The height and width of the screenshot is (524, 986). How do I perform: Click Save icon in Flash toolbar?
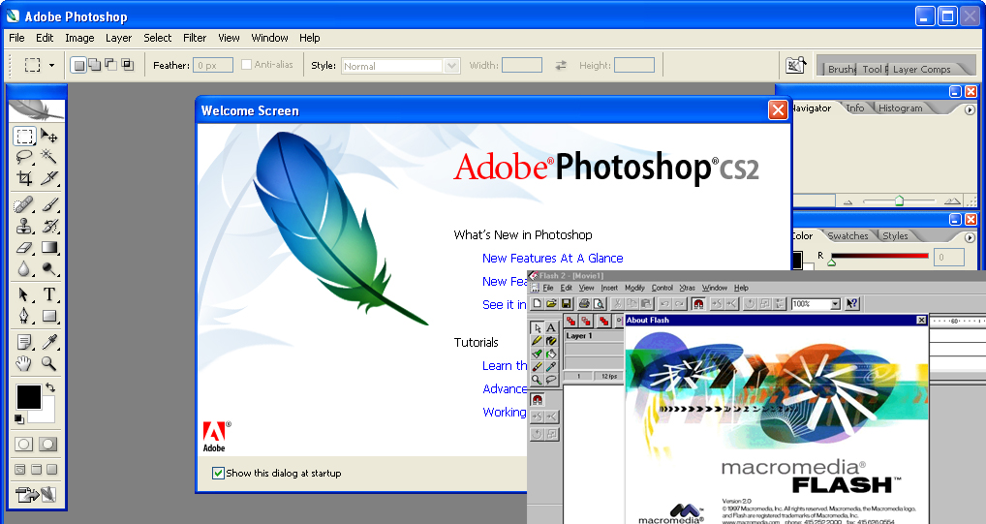point(566,304)
